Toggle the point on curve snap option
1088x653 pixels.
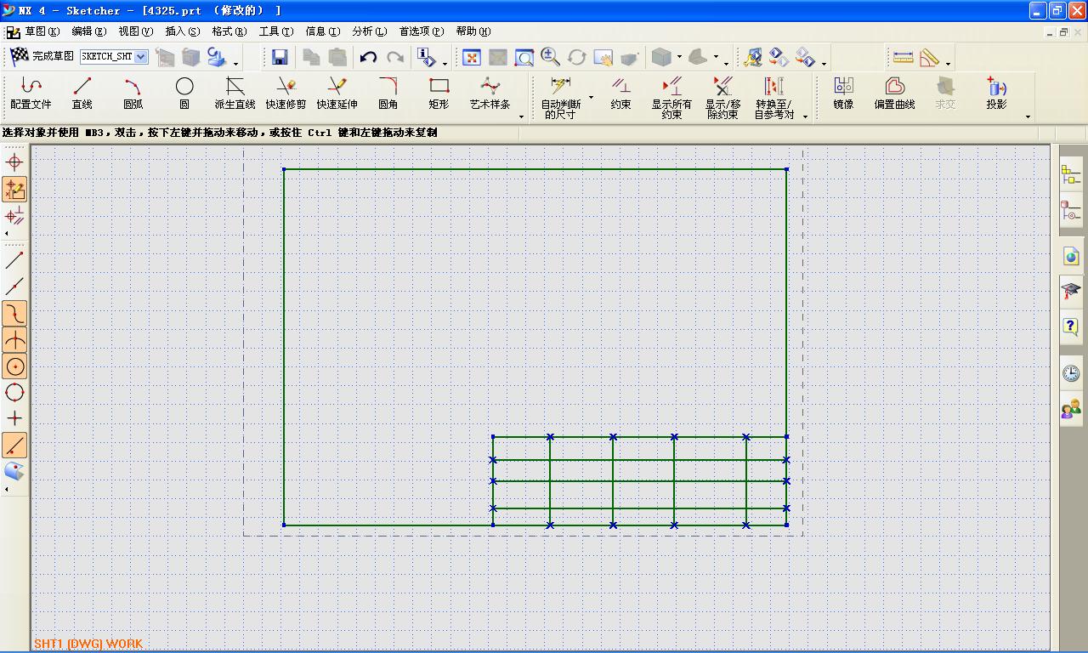14,314
